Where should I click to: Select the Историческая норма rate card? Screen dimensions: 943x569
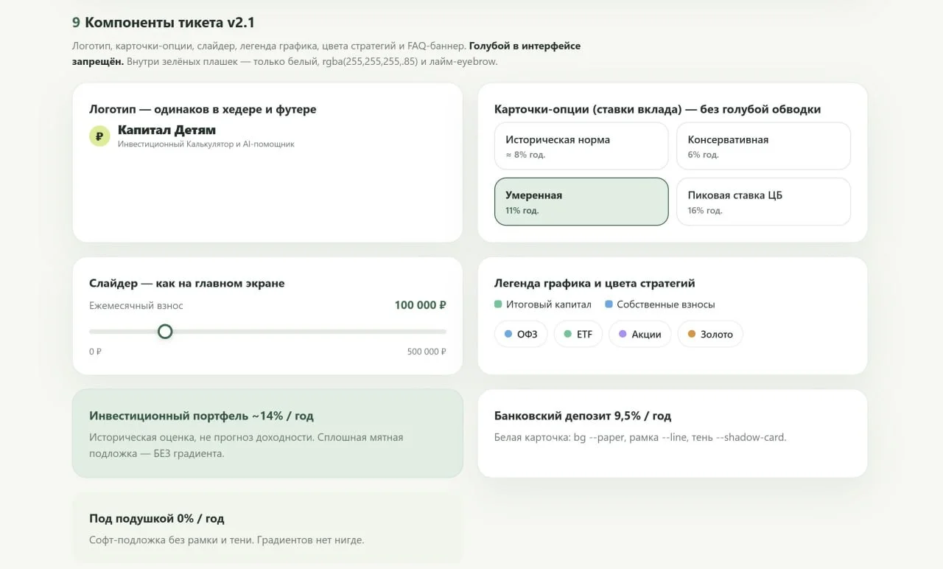pos(581,146)
